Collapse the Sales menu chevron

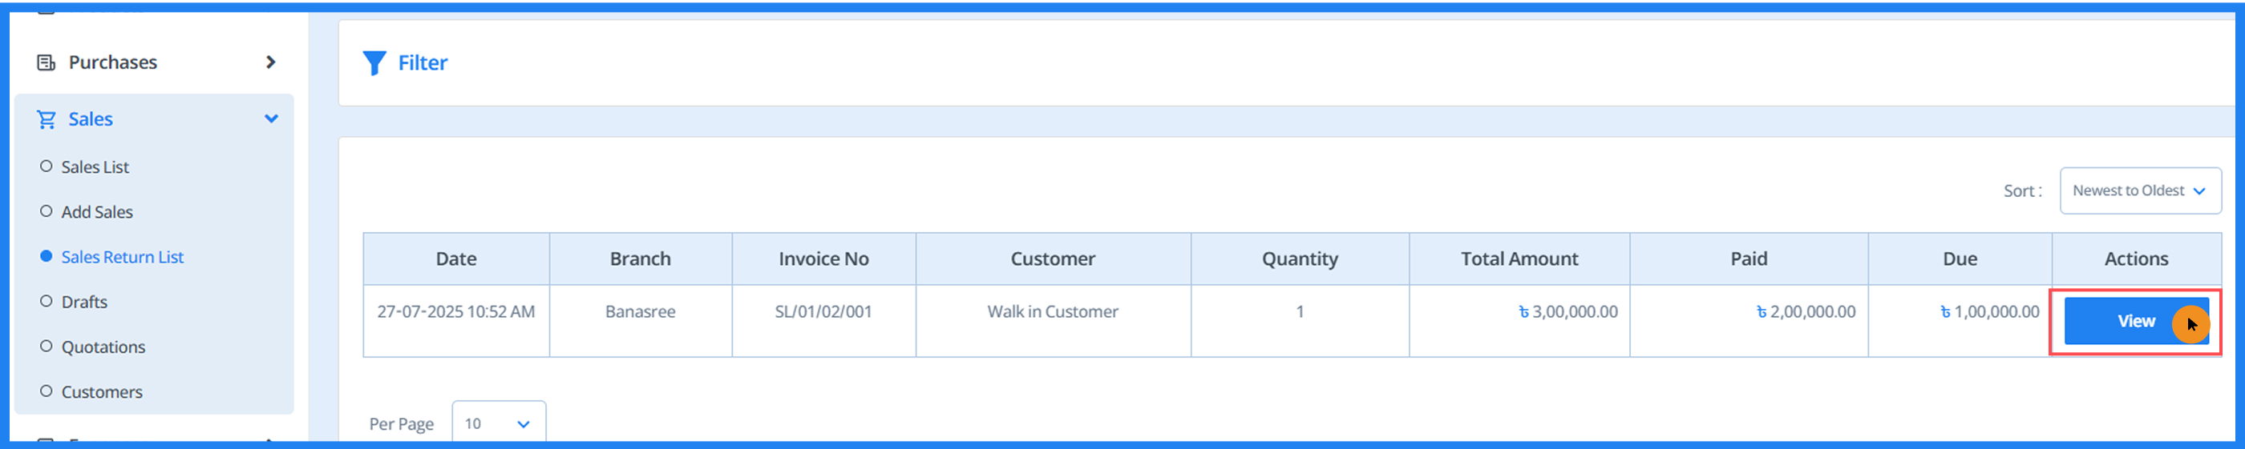point(271,119)
